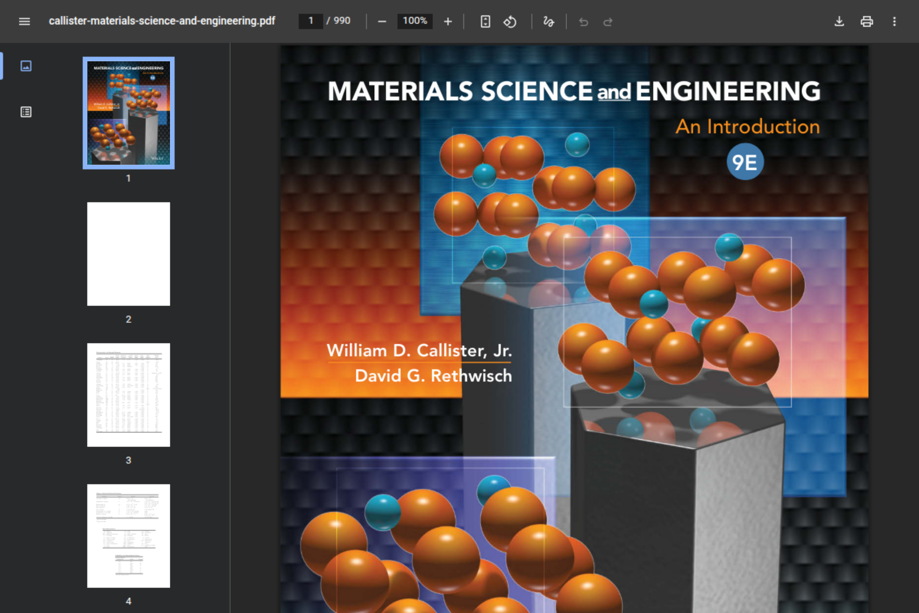Click the 'An Introduction' subtitle text
This screenshot has height=613, width=919.
[747, 127]
